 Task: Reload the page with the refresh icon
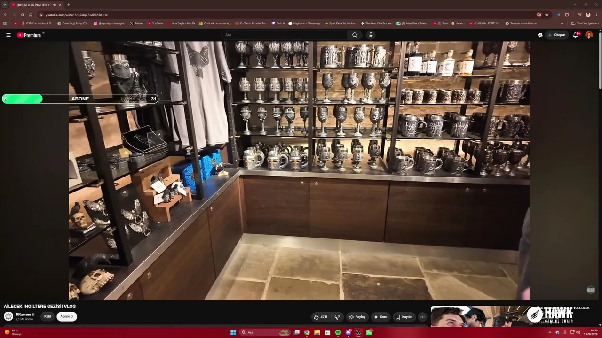click(x=22, y=15)
